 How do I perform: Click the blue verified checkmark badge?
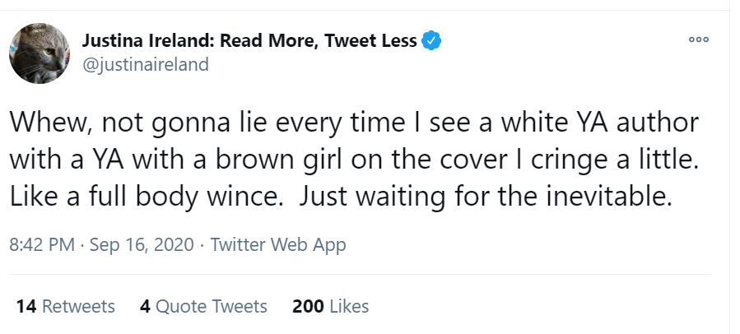click(432, 41)
